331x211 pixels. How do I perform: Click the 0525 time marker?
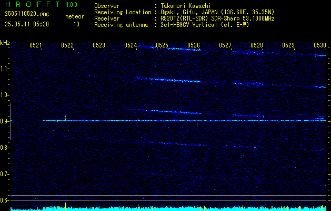coord(162,45)
